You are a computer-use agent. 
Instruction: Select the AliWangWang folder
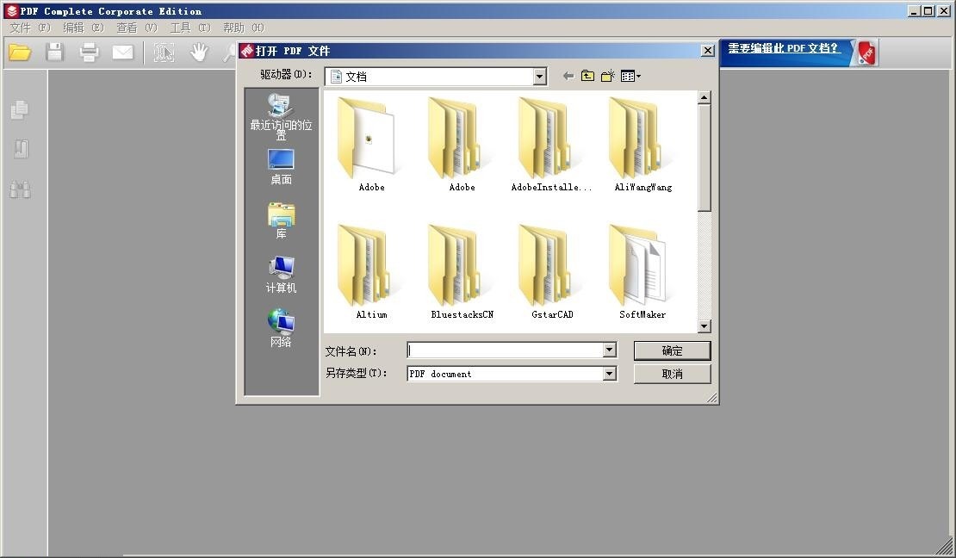643,144
